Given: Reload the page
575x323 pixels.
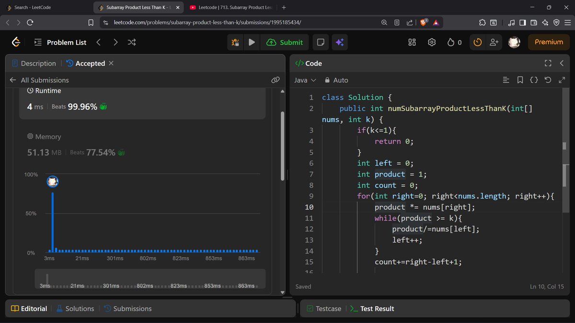Looking at the screenshot, I should coord(30,22).
